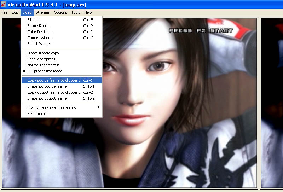Viewport: 283px width, 192px height.
Task: Open the Edit menu
Action: [x=15, y=12]
